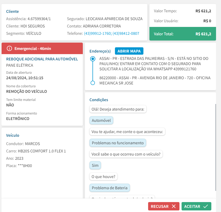Screen dimensions: 221x212
Task: Call phone number (43)99912-1760
Action: point(97,33)
